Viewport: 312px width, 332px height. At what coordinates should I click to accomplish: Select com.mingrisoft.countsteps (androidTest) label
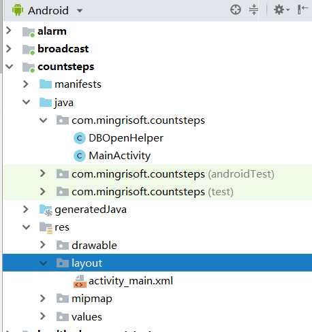coord(173,174)
